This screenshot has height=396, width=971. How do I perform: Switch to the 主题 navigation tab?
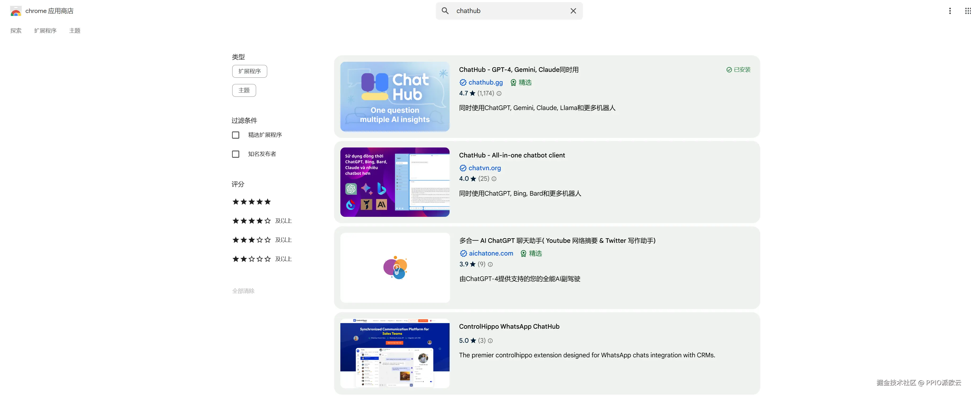point(75,30)
